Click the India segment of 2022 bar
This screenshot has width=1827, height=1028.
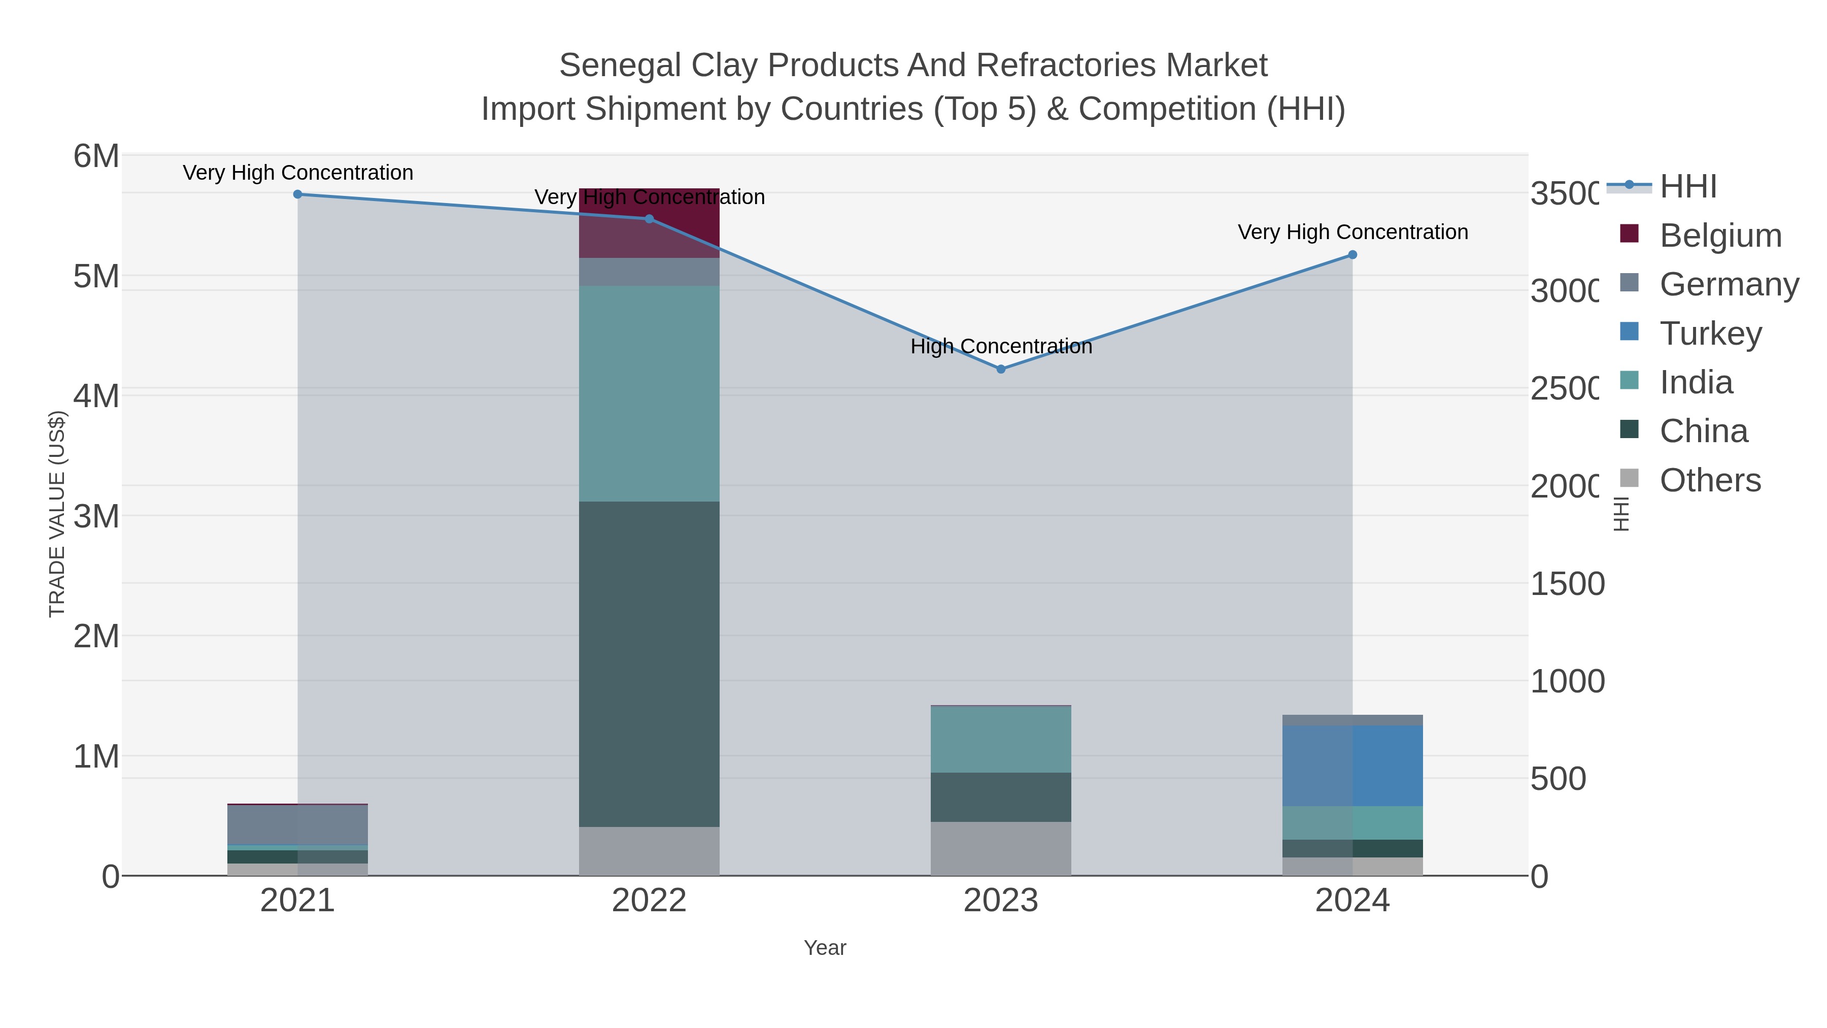coord(649,394)
